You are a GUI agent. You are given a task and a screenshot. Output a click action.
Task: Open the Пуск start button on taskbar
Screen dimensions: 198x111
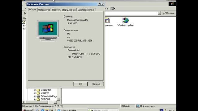pyautogui.click(x=28, y=110)
